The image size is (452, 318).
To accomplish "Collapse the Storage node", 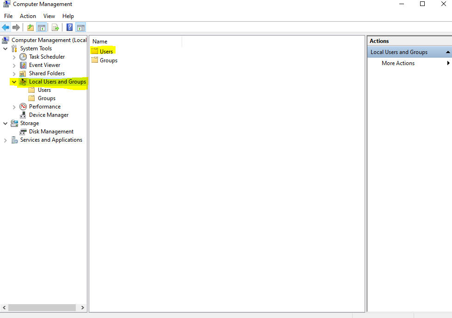I will tap(5, 123).
